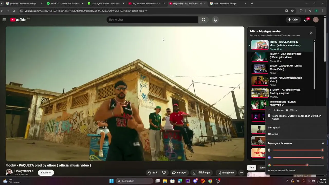Open the YouTube hamburger guide menu

point(4,20)
